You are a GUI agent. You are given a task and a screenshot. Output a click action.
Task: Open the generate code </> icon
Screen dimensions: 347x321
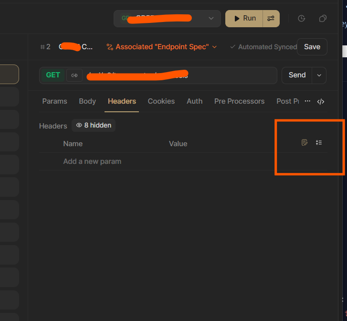[321, 101]
